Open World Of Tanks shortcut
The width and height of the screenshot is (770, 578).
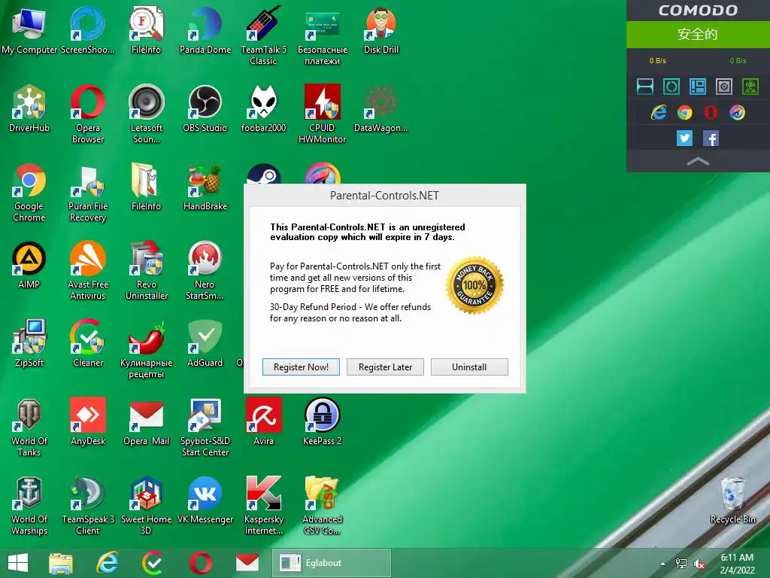(x=29, y=427)
